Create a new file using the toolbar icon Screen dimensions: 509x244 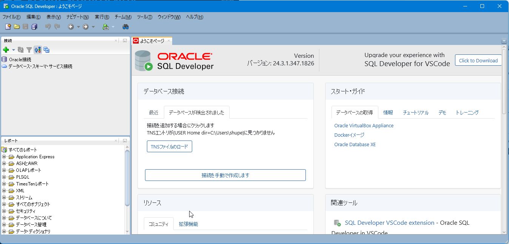tap(8, 26)
